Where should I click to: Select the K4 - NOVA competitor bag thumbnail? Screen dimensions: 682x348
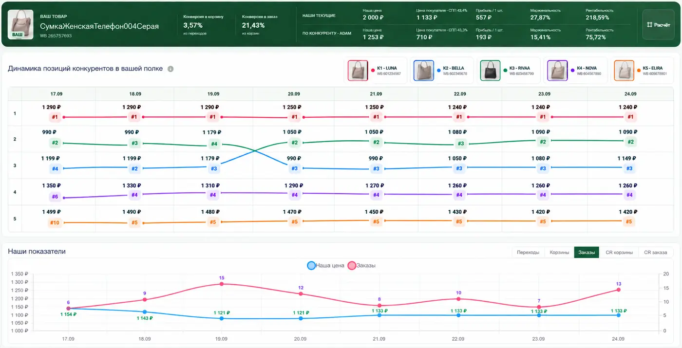point(557,71)
